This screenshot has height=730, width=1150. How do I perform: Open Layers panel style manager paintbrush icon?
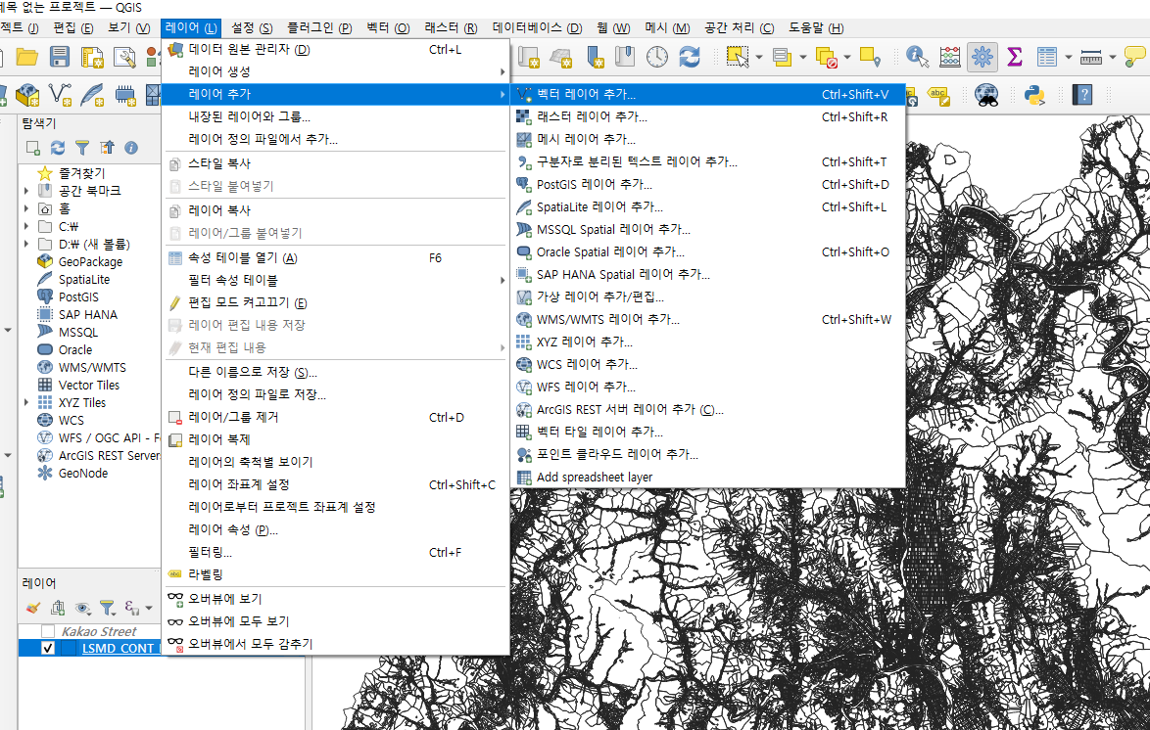(x=32, y=607)
